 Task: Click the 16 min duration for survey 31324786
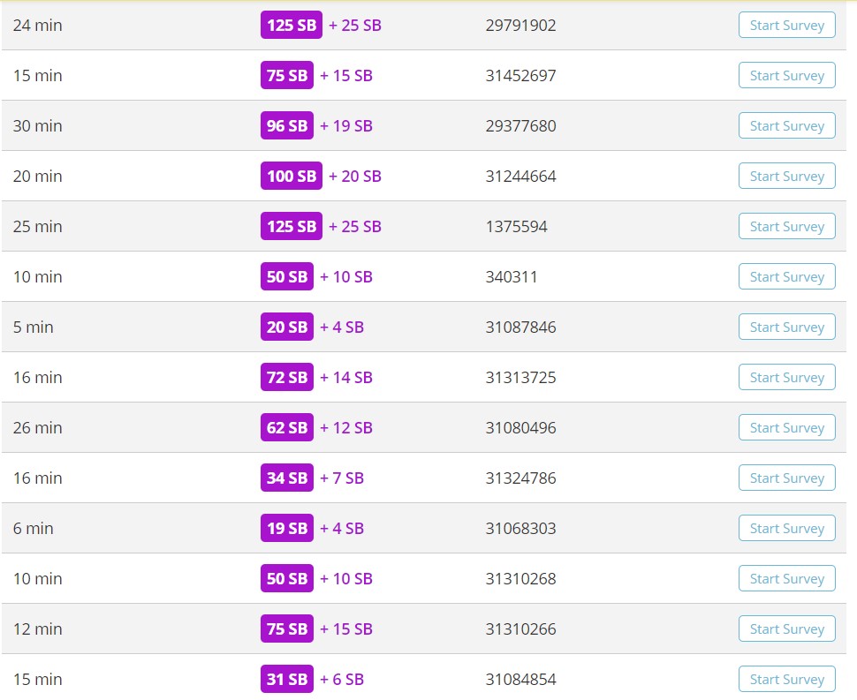pyautogui.click(x=38, y=478)
